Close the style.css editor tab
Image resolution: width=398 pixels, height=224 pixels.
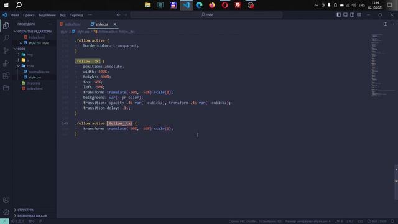[114, 24]
